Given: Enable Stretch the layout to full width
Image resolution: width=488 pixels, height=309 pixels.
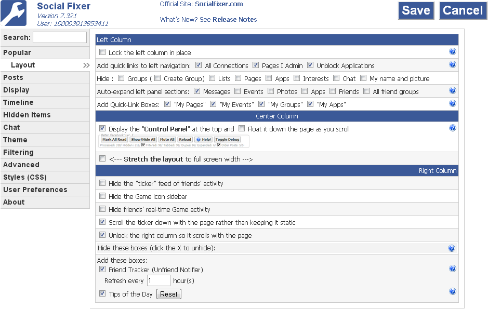Looking at the screenshot, I should coord(102,158).
